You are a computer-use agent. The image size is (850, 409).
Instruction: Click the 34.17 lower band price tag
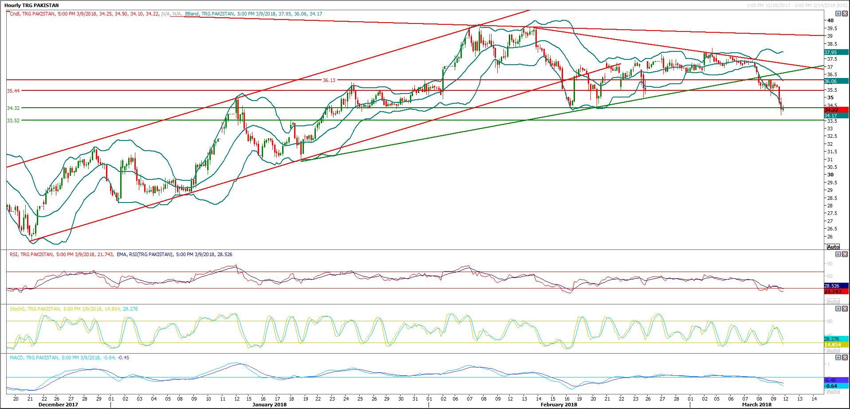(836, 116)
